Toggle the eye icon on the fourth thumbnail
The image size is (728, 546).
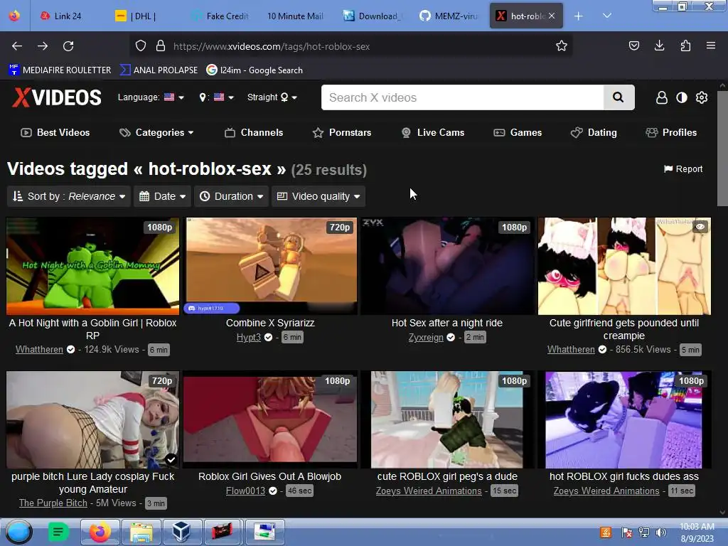(700, 227)
